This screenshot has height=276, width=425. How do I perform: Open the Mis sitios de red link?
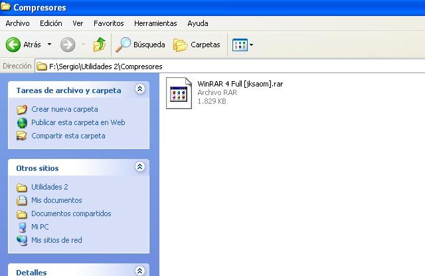click(56, 240)
